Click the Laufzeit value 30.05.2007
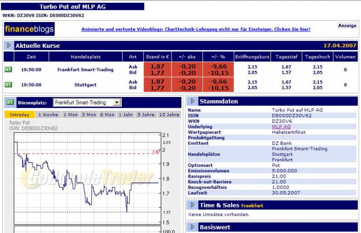 (286, 193)
